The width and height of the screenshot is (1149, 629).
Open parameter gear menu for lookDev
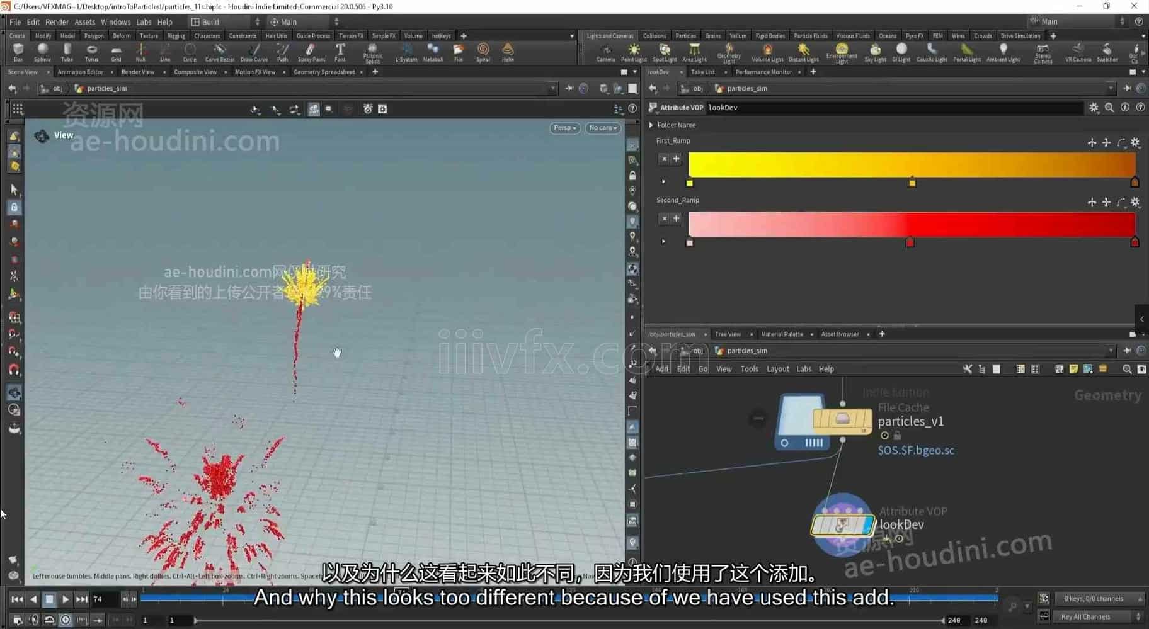(1094, 108)
